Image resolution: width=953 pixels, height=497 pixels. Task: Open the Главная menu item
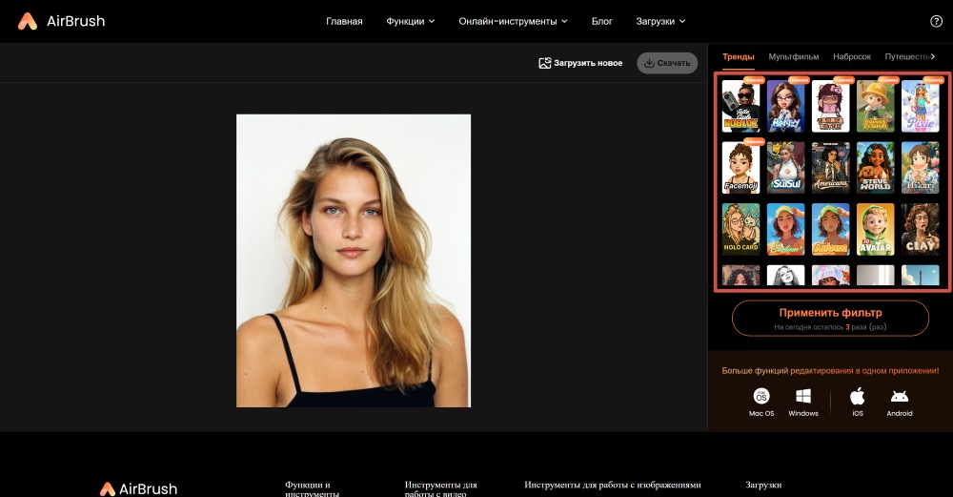[x=344, y=21]
